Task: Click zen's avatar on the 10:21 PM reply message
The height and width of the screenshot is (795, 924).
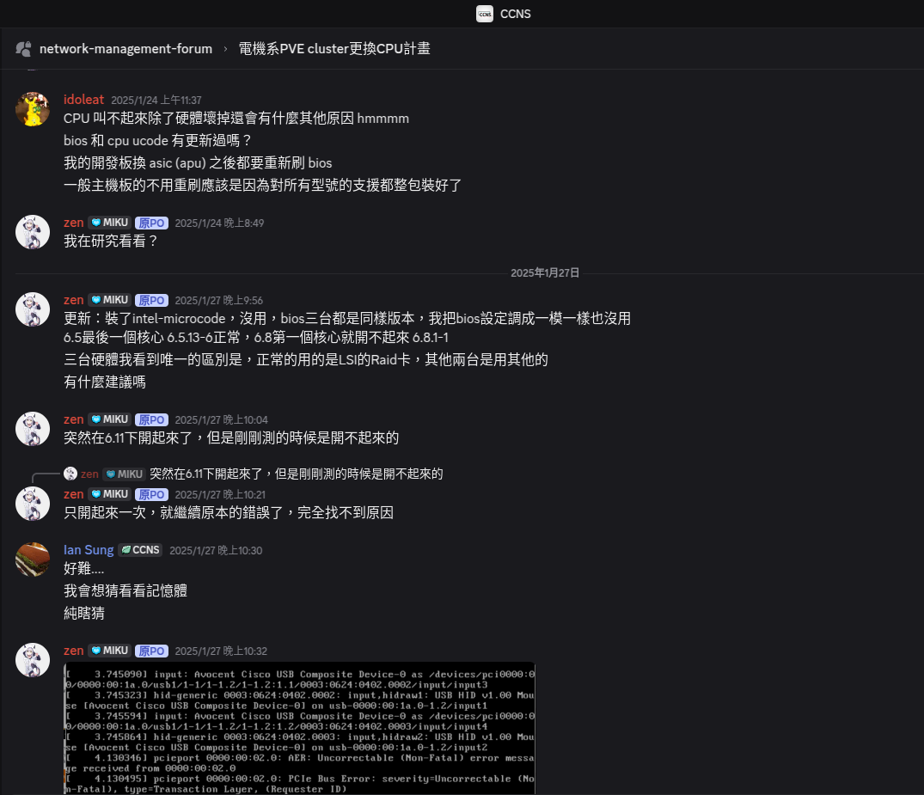Action: [33, 504]
